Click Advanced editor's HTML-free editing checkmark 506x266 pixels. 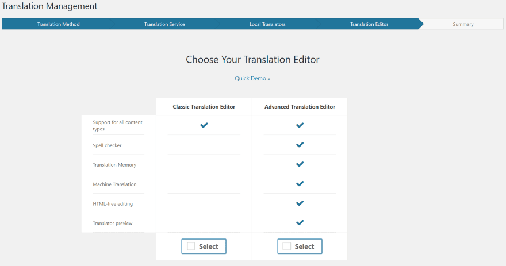coord(300,203)
